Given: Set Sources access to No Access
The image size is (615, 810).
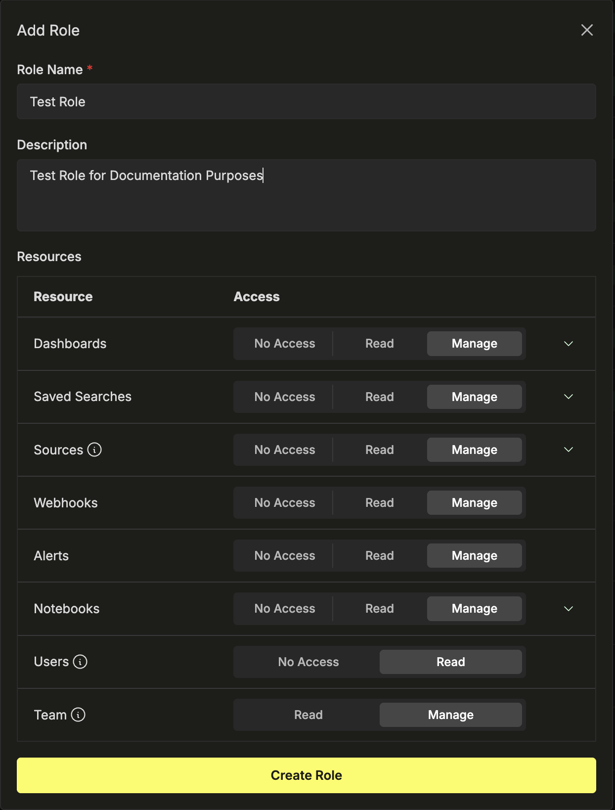Looking at the screenshot, I should (x=284, y=450).
